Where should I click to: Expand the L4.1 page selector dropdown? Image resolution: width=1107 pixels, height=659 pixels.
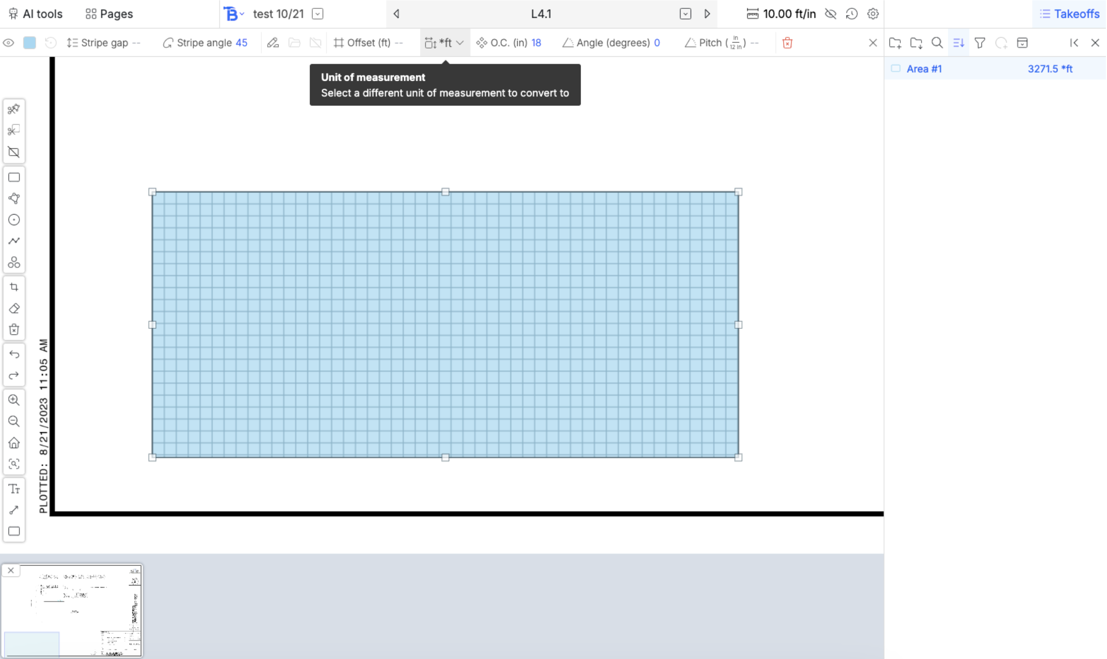pos(685,14)
